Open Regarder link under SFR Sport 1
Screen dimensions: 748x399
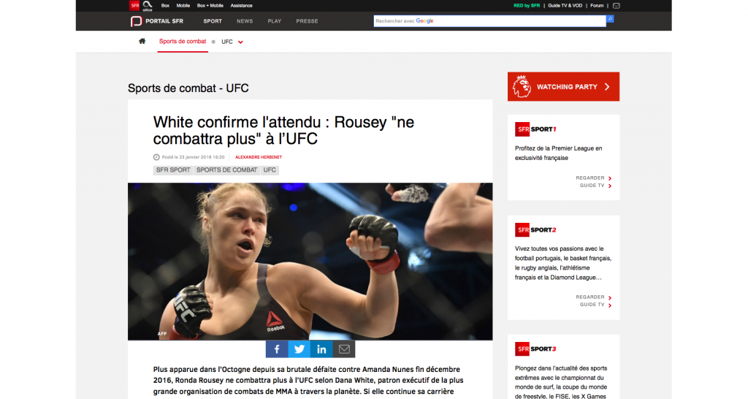coord(593,178)
